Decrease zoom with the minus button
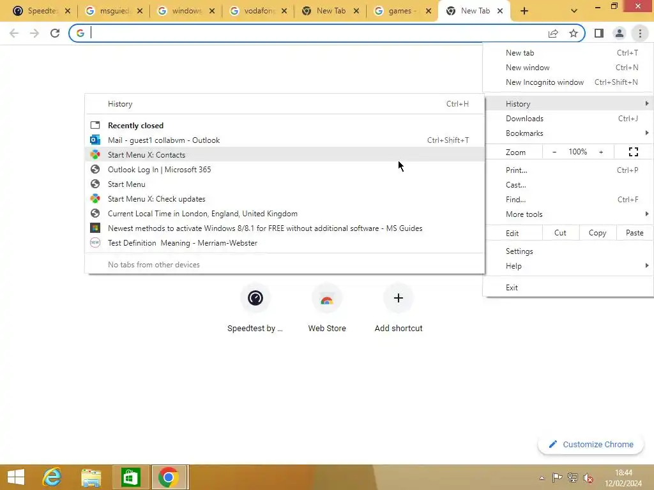 554,152
